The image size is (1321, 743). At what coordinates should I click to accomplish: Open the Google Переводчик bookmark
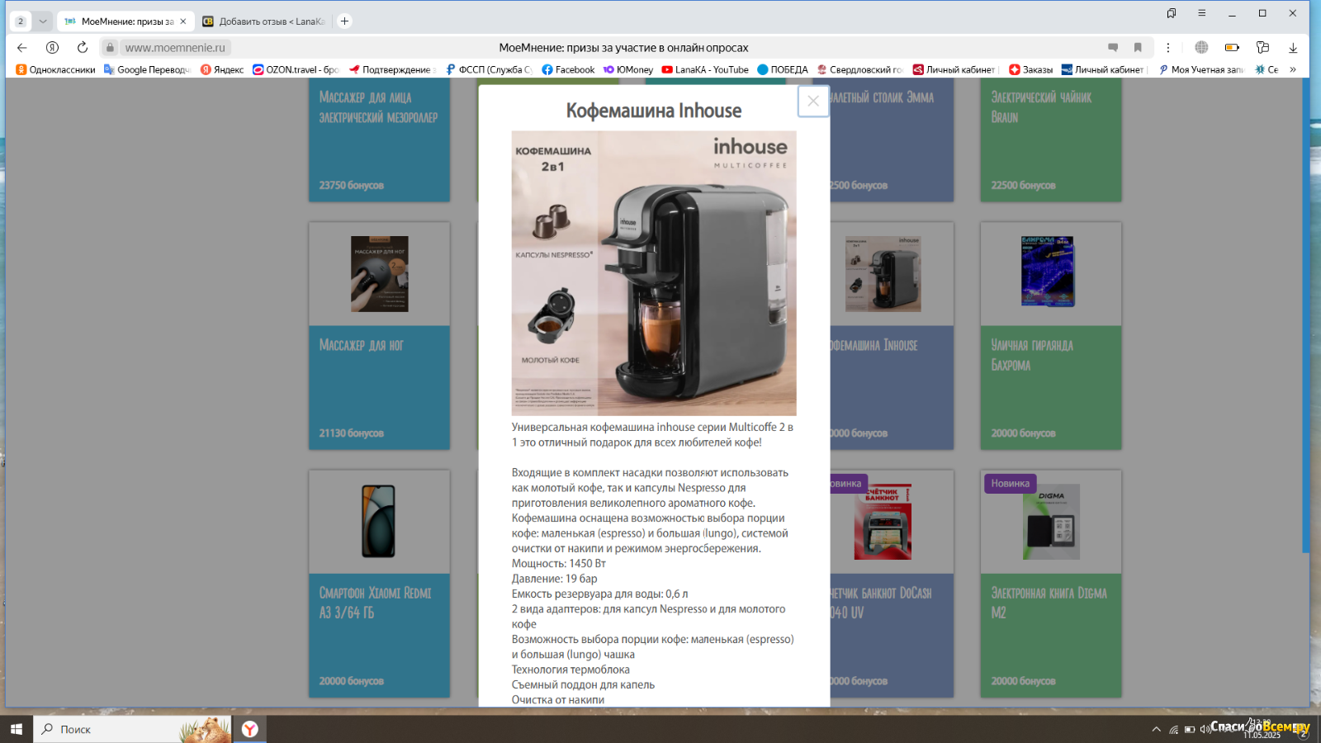click(147, 69)
